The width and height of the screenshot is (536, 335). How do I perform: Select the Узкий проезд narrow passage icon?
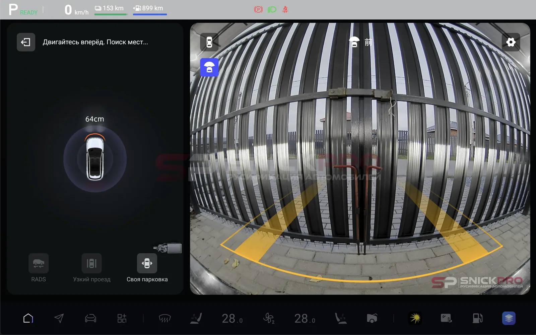point(91,263)
